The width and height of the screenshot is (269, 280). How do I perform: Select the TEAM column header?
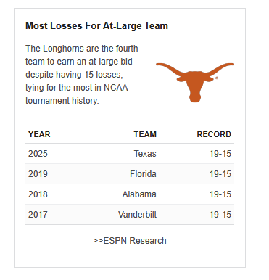[145, 134]
